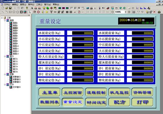The height and width of the screenshot is (114, 163).
Task: Select 画面10 in the project tree
Action: coord(16,46)
